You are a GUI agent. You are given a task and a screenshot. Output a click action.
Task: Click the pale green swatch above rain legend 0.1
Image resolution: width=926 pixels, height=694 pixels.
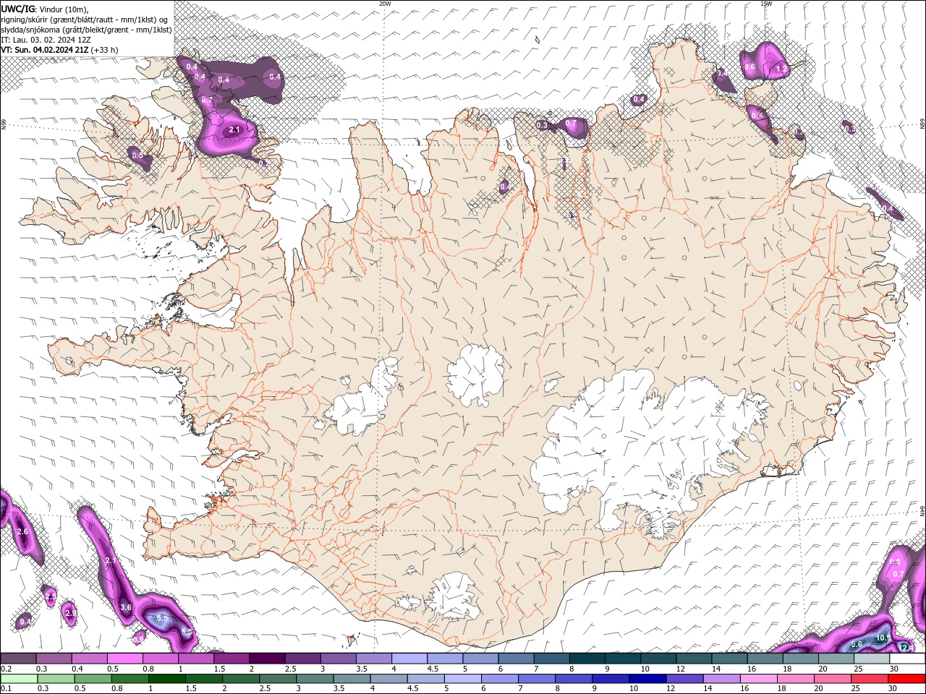19,679
